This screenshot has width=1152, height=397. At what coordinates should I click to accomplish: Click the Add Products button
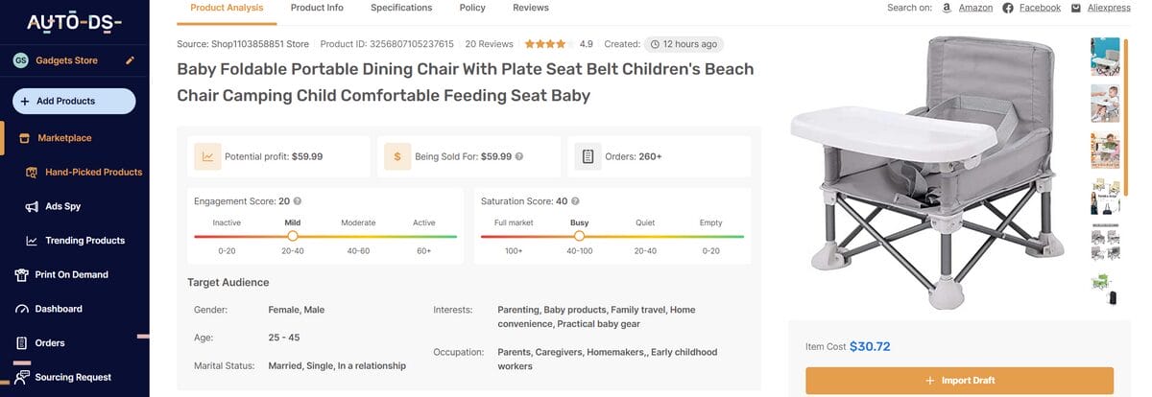coord(74,101)
